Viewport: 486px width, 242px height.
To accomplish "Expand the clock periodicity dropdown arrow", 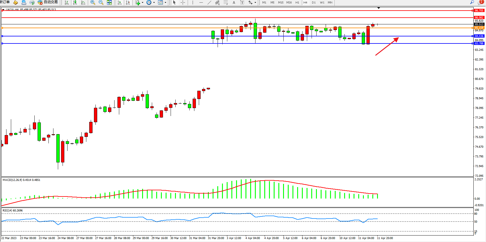I will click(x=154, y=3).
